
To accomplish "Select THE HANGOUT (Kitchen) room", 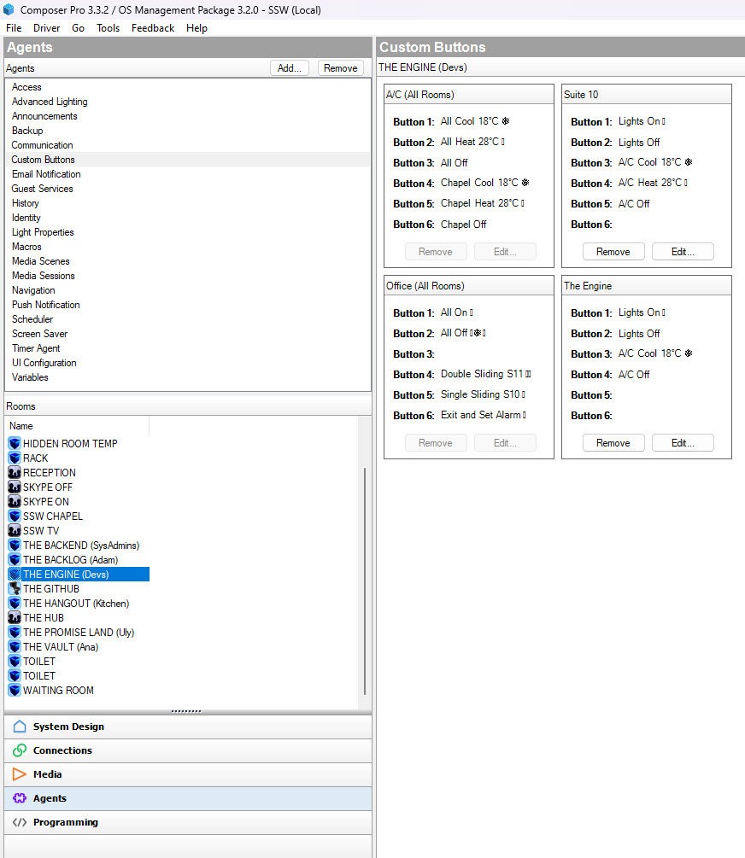I will 75,604.
